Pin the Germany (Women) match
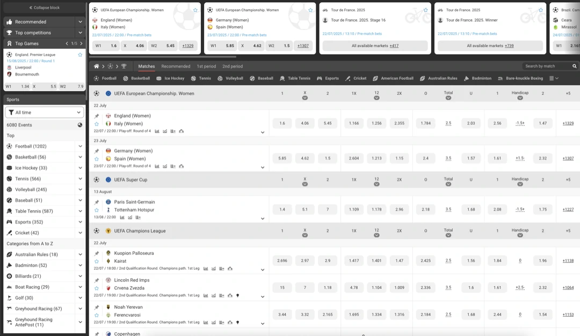Image resolution: width=580 pixels, height=336 pixels. click(x=97, y=151)
